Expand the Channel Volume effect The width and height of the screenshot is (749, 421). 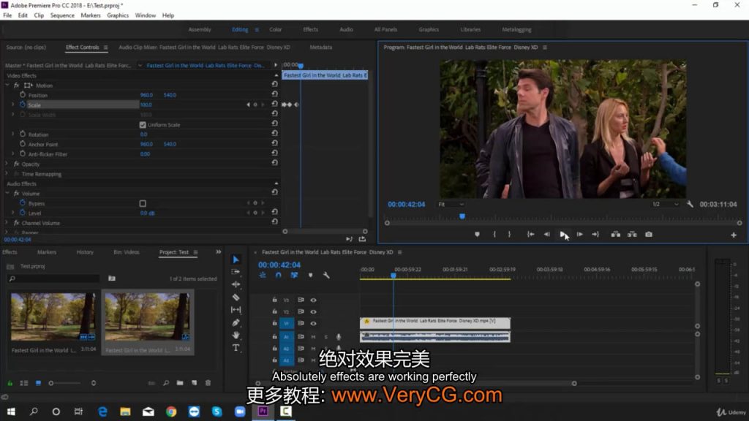click(x=7, y=223)
